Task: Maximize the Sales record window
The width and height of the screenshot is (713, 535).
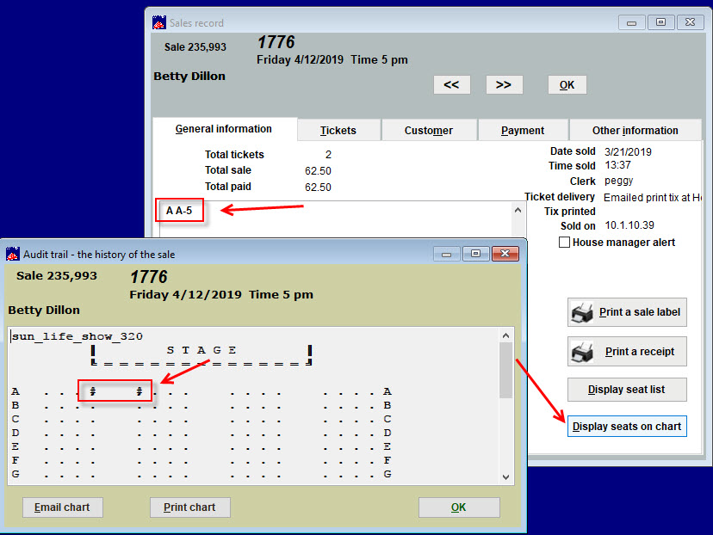Action: click(660, 22)
